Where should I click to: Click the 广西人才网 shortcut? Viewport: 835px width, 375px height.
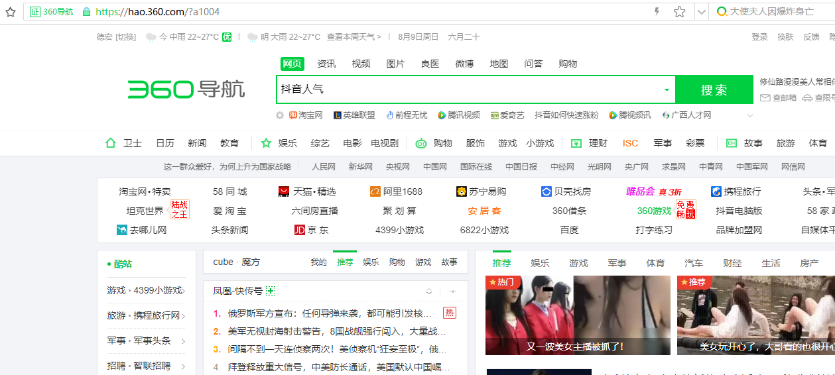[x=686, y=115]
